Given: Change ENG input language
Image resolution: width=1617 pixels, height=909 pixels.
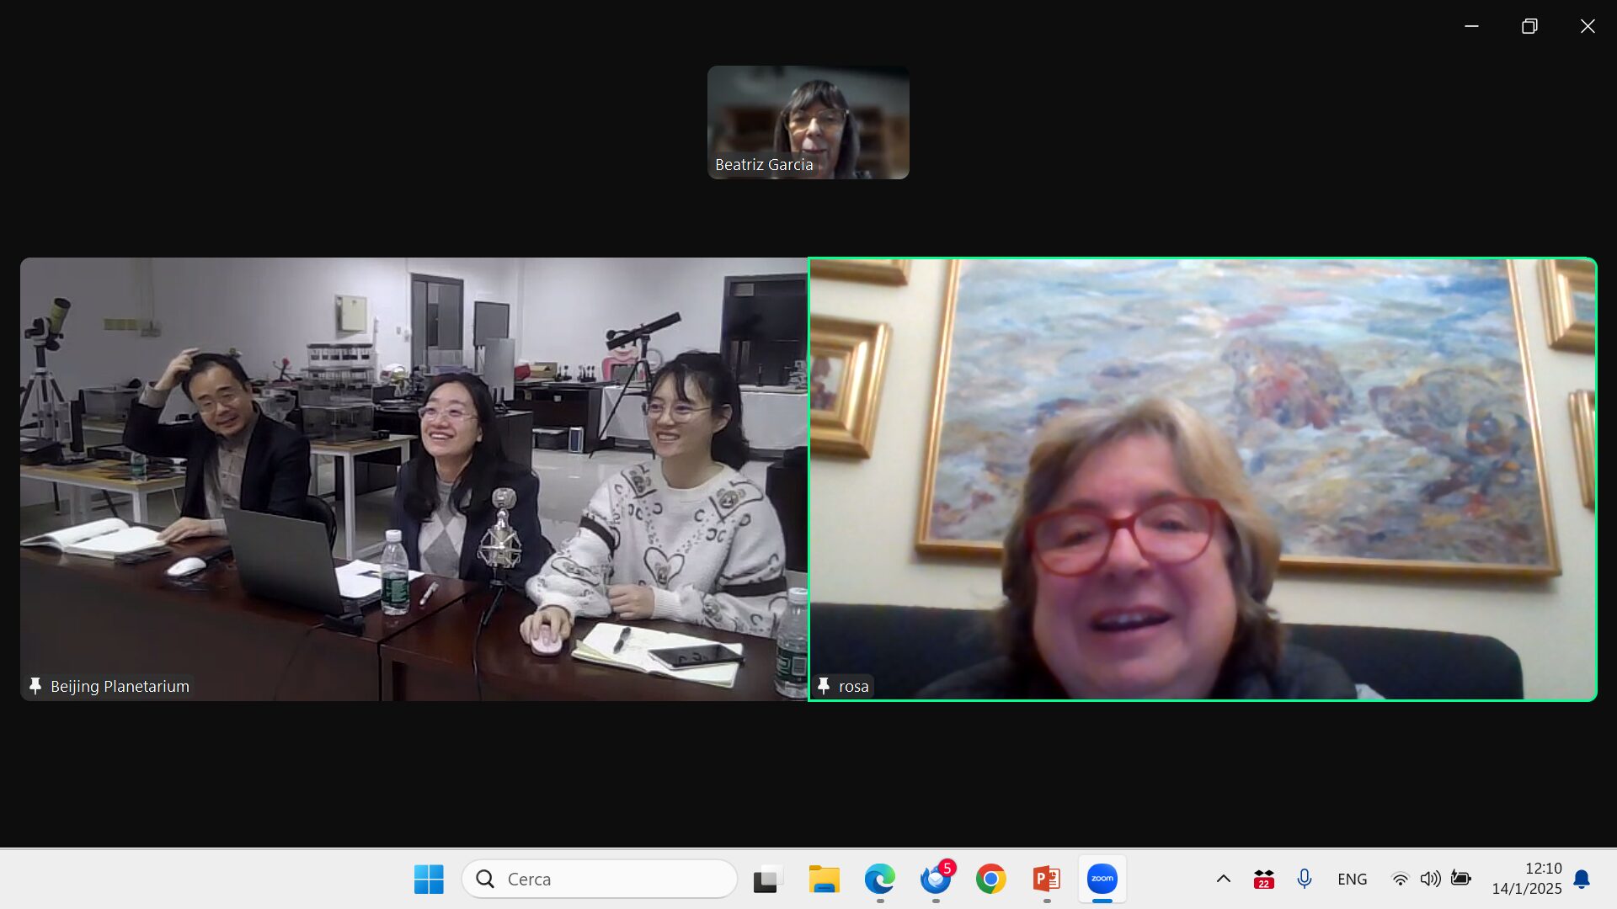Looking at the screenshot, I should (1353, 880).
